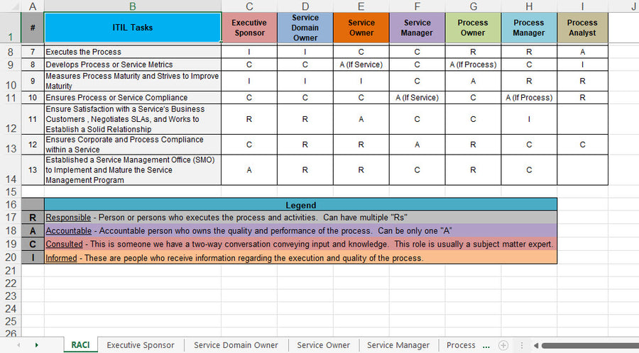
Task: Click the Process Analyst header cell
Action: click(x=582, y=28)
